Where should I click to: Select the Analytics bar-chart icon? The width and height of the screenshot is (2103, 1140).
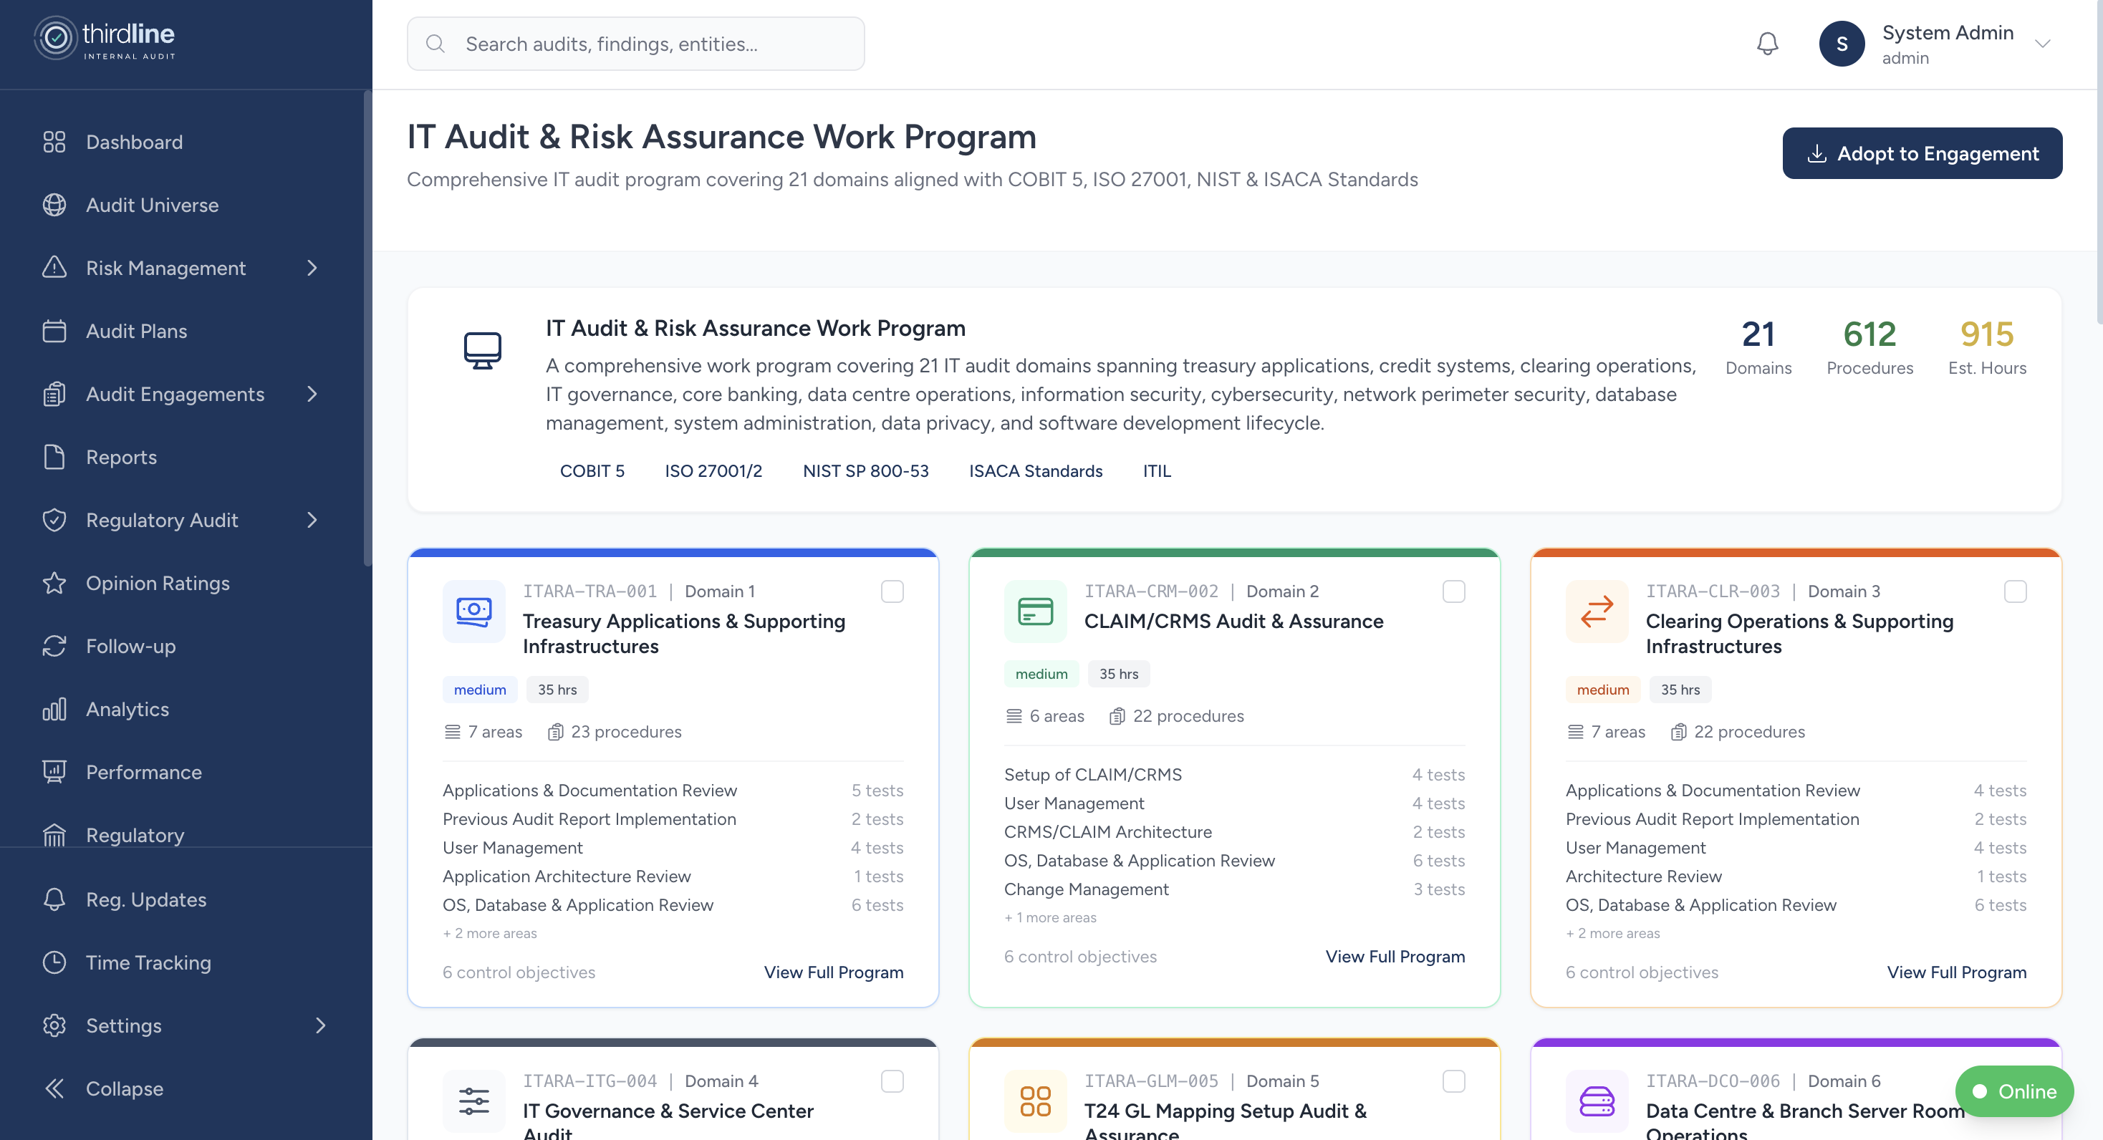coord(54,709)
